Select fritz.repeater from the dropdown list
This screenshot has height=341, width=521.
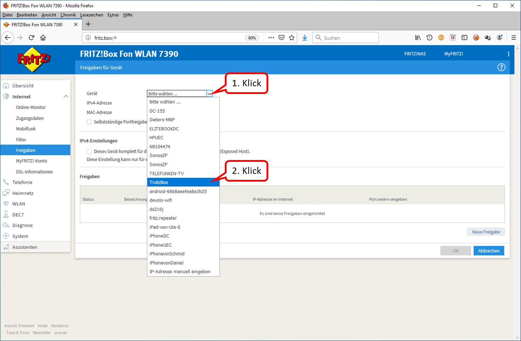(x=183, y=218)
